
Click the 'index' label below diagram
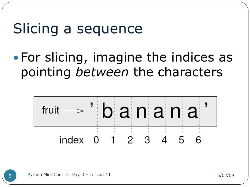click(72, 140)
